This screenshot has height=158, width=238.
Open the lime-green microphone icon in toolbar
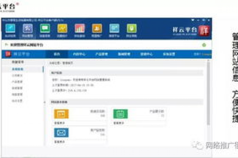(x=132, y=29)
